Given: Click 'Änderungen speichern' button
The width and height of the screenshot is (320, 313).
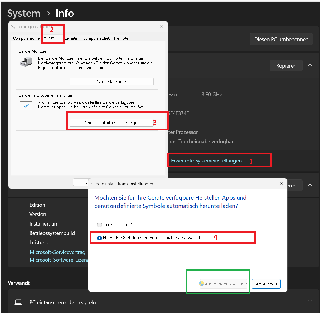Looking at the screenshot, I should pyautogui.click(x=223, y=284).
